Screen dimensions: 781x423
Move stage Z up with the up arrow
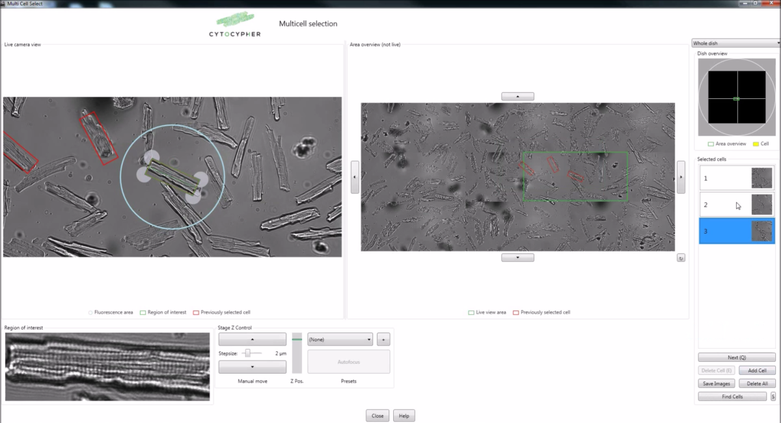pyautogui.click(x=252, y=338)
